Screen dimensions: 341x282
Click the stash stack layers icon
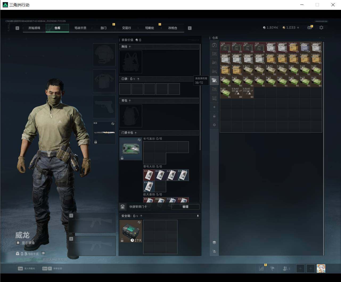coord(214,242)
